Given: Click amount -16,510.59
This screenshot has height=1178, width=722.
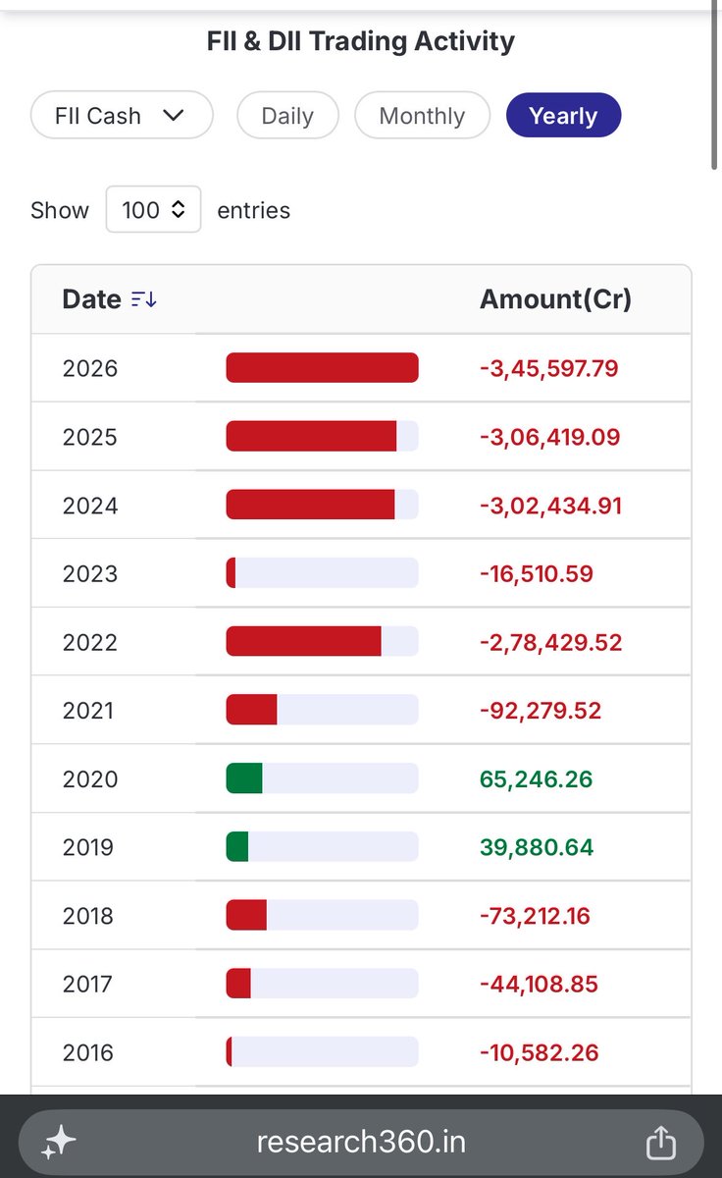Looking at the screenshot, I should [537, 573].
